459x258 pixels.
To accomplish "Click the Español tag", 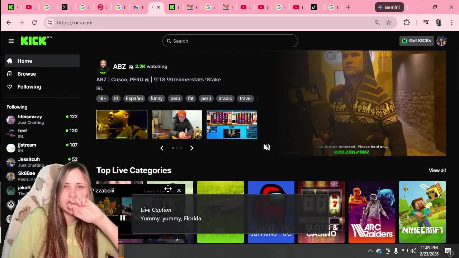I will click(134, 99).
